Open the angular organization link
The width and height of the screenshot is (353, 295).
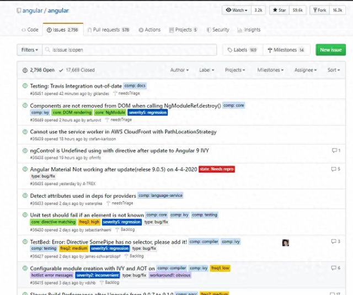click(32, 10)
